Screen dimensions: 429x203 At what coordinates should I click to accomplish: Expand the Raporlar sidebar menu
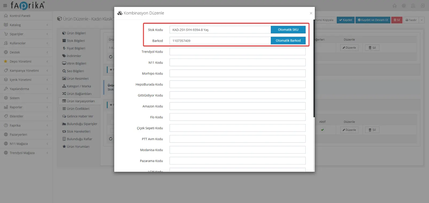coord(26,107)
